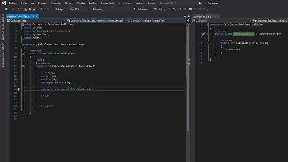Close the AdditionServiceTest.cs tab
The height and width of the screenshot is (162, 288).
coord(37,17)
